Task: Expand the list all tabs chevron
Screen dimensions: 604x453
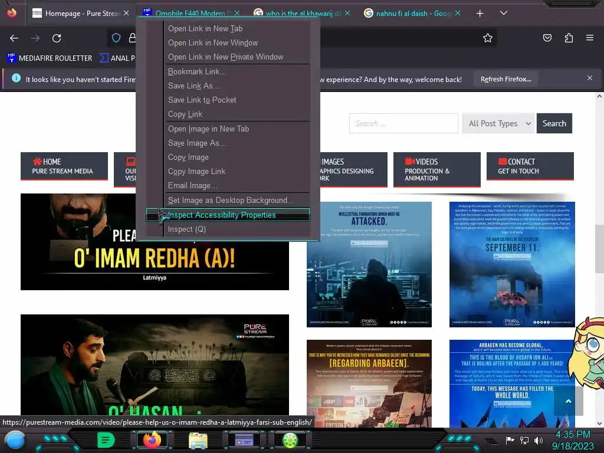Action: (504, 13)
